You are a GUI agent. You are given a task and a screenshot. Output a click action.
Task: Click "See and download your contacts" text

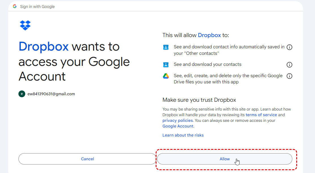(x=208, y=64)
